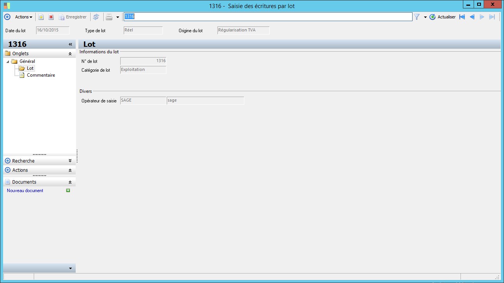Expand the Recherche section chevron
Image resolution: width=504 pixels, height=283 pixels.
[70, 161]
